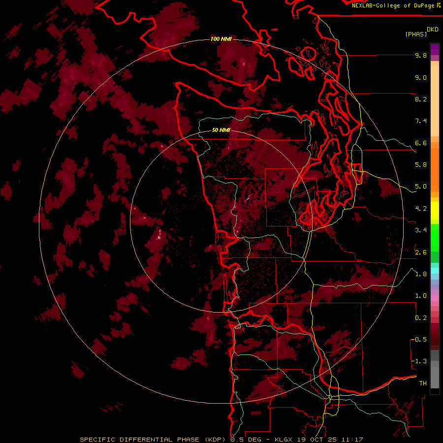The image size is (443, 443).
Task: Click the 5.0 scale value
Action: click(x=421, y=187)
